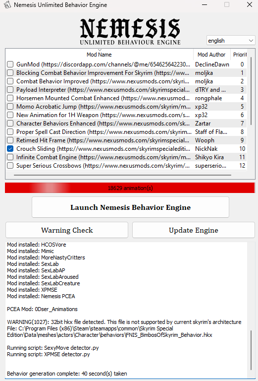Sort by the Priority column header

coord(240,55)
